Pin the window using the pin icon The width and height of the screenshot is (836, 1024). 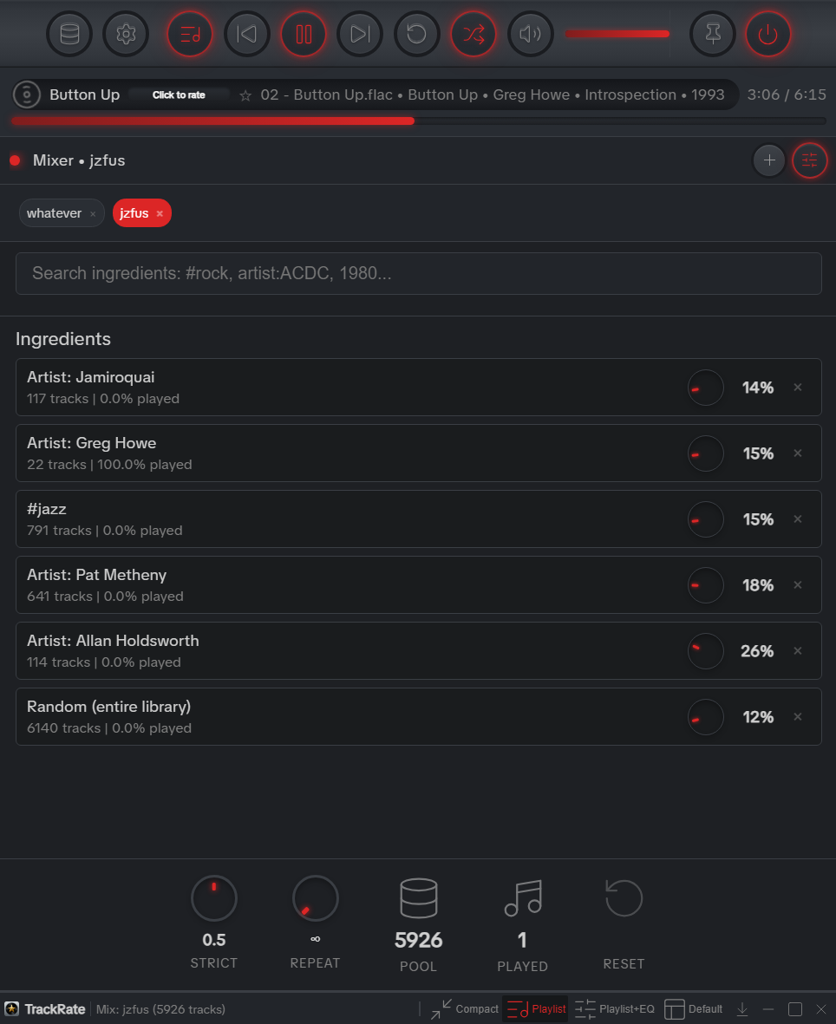point(712,34)
